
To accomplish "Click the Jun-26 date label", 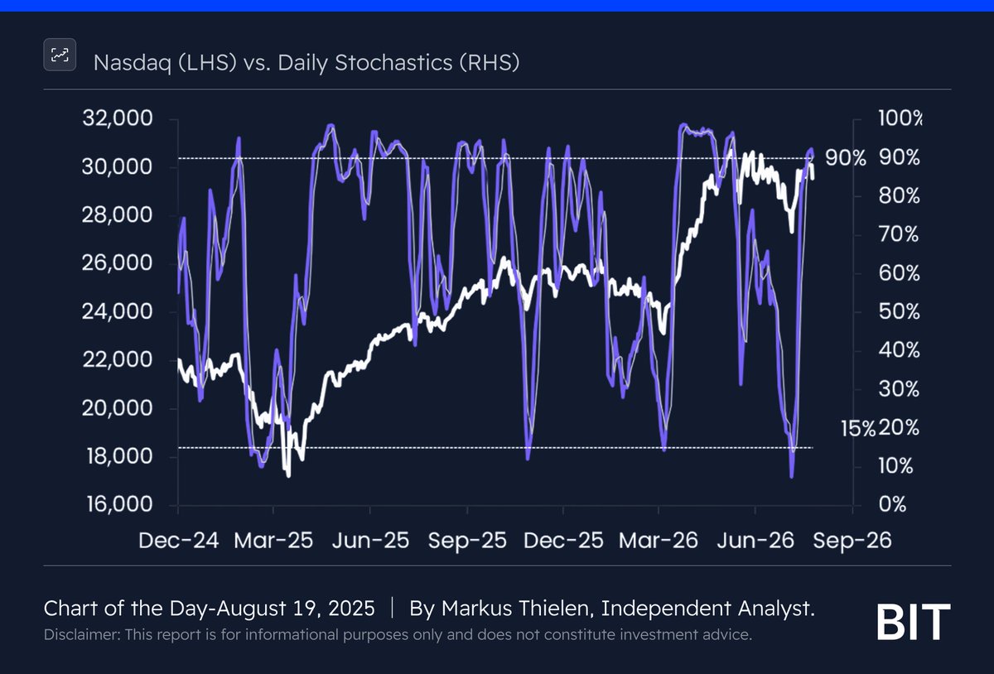I will (x=755, y=541).
